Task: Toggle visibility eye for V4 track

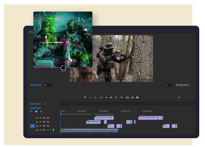Action: pyautogui.click(x=48, y=118)
